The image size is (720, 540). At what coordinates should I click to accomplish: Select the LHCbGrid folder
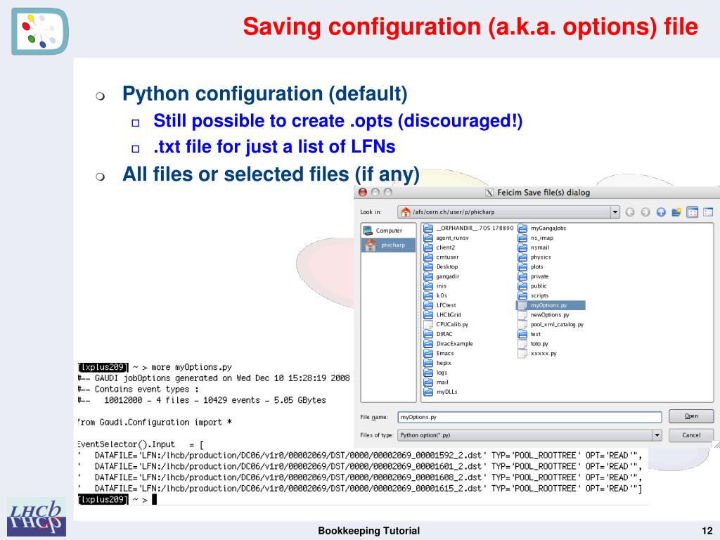(x=442, y=315)
